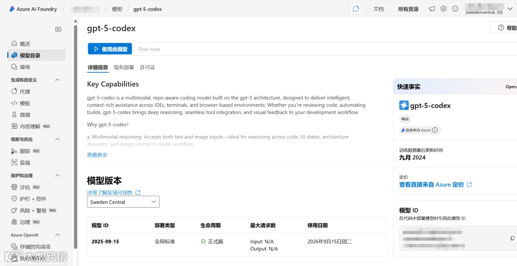The width and height of the screenshot is (517, 266).
Task: Click the 最大请求数 column header
Action: 263,225
